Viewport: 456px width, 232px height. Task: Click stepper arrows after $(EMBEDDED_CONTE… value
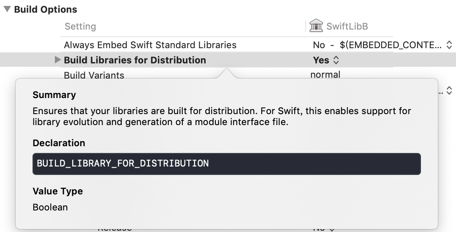[449, 45]
